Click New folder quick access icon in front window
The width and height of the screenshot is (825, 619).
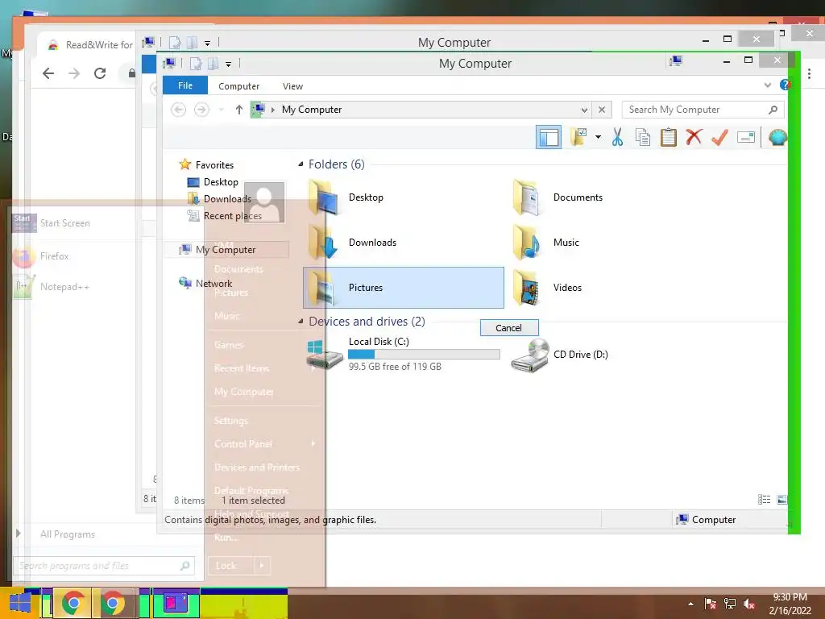(213, 64)
